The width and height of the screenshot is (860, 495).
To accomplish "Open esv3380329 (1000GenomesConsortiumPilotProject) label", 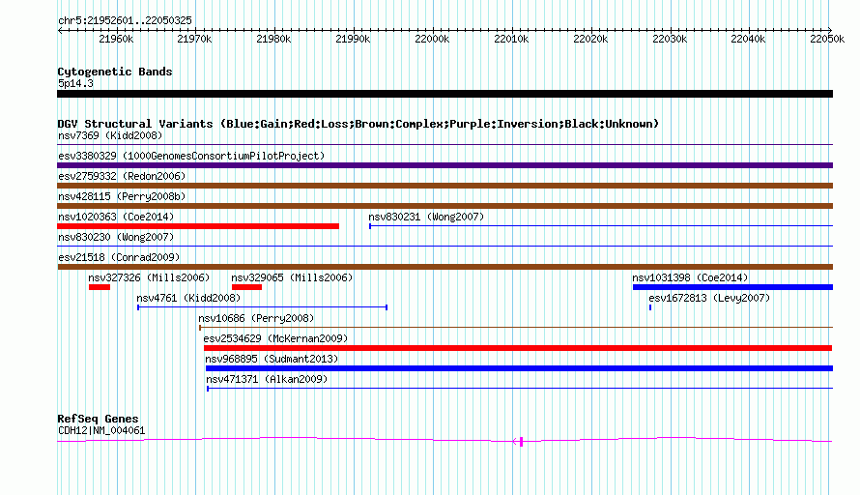I will (191, 156).
